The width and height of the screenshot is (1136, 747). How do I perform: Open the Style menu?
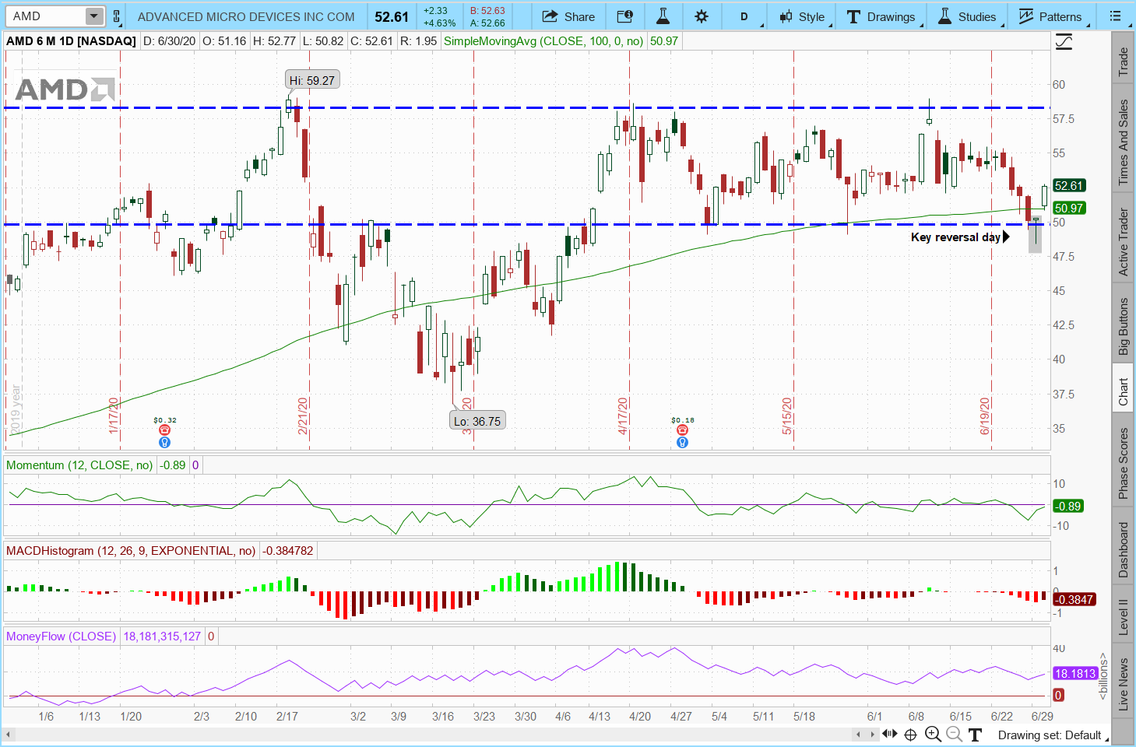802,16
